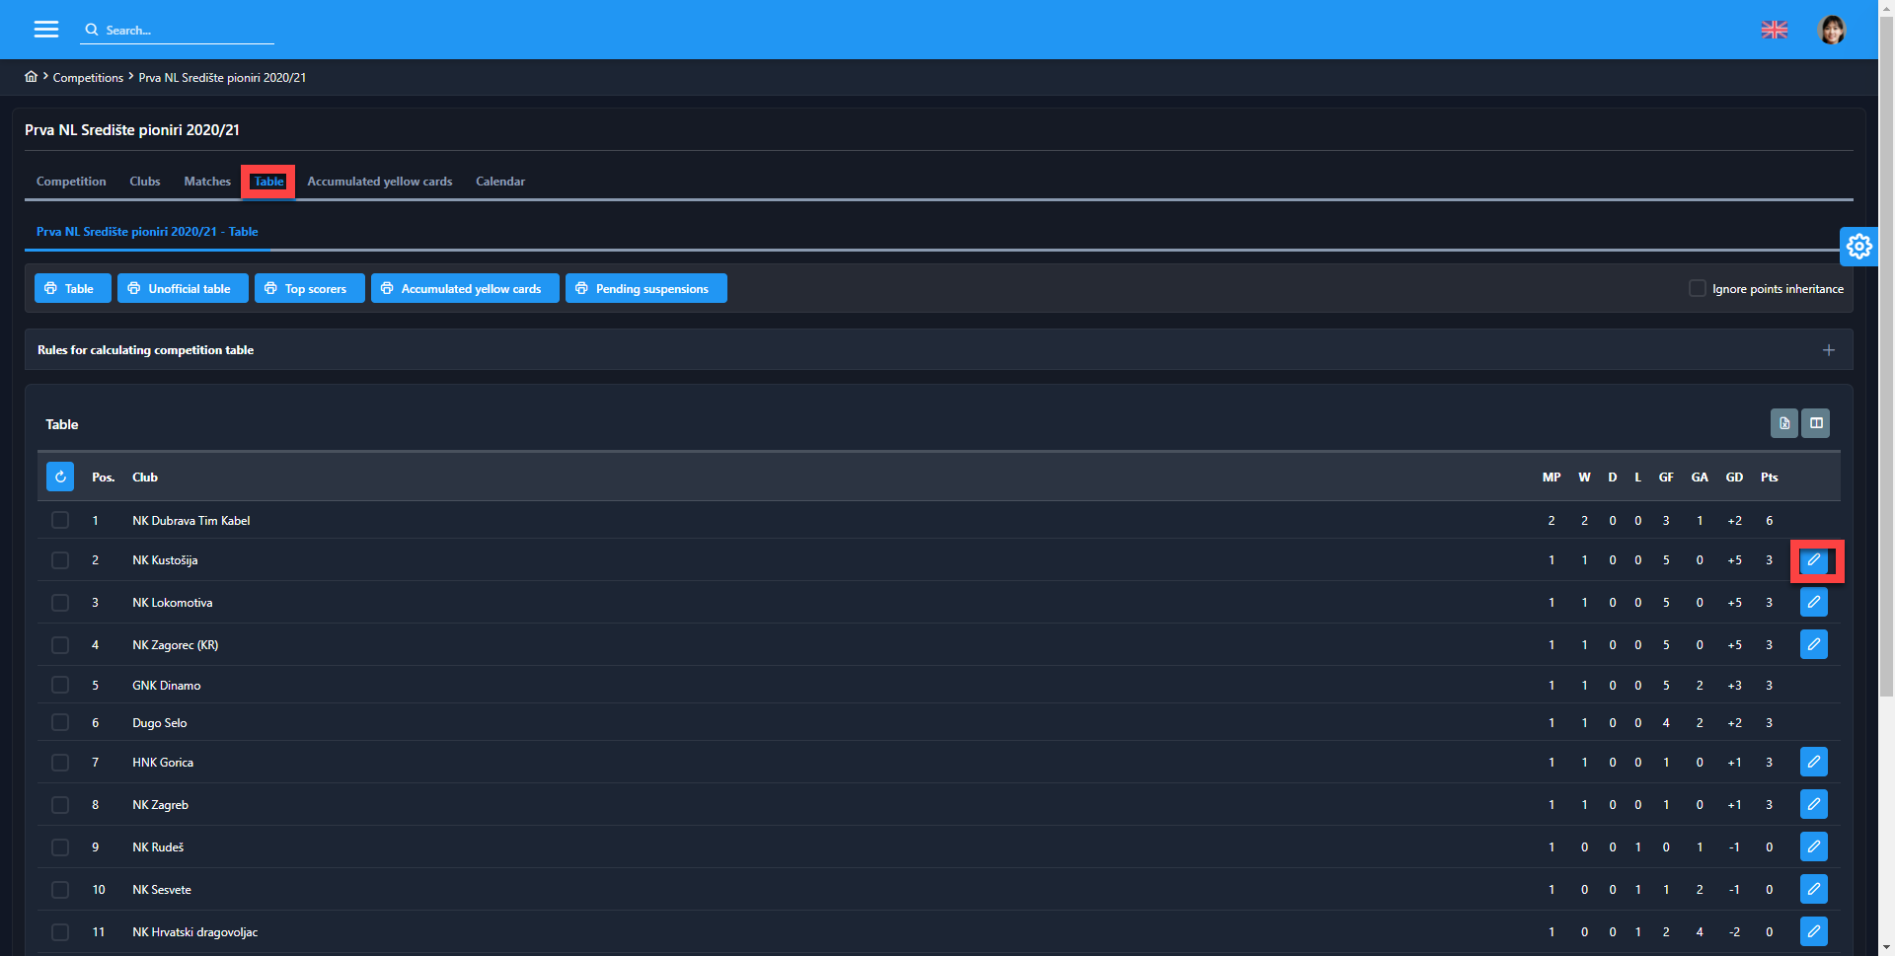This screenshot has height=956, width=1895.
Task: Open the Calendar tab
Action: click(x=500, y=182)
